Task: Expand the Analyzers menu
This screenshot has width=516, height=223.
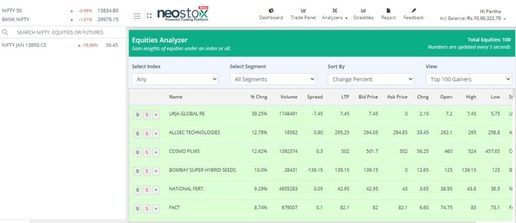Action: click(x=335, y=14)
